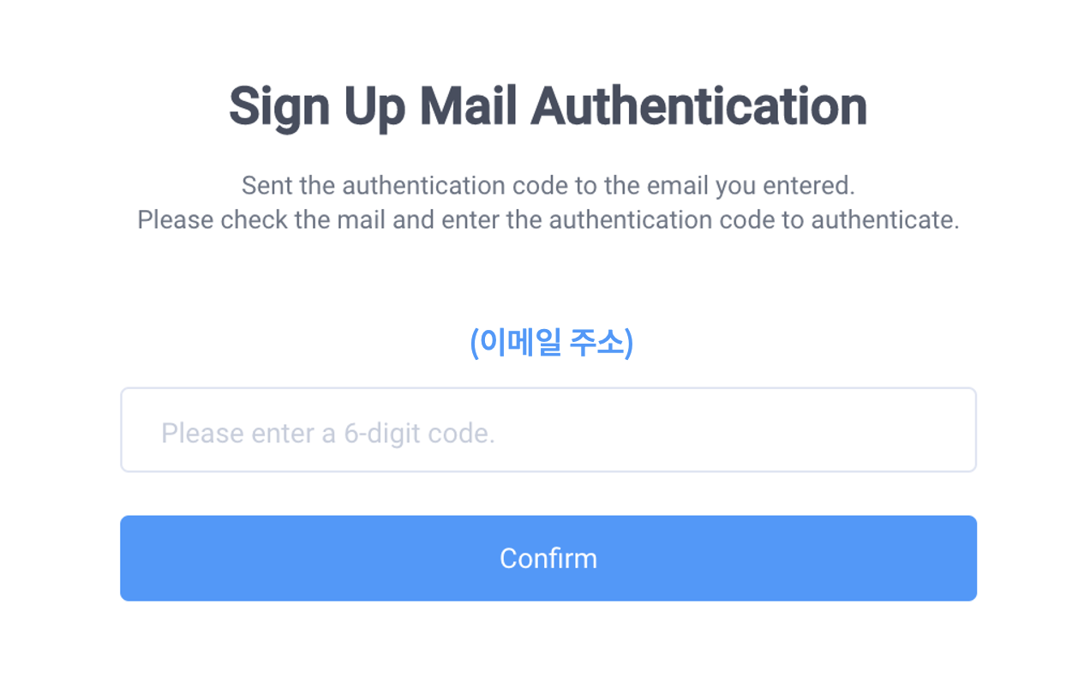Submit the code with the blue Confirm button
This screenshot has width=1090, height=689.
point(548,558)
